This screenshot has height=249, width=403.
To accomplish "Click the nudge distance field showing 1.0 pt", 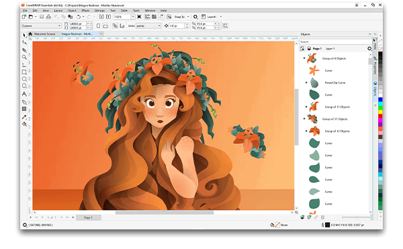I will coord(177,26).
